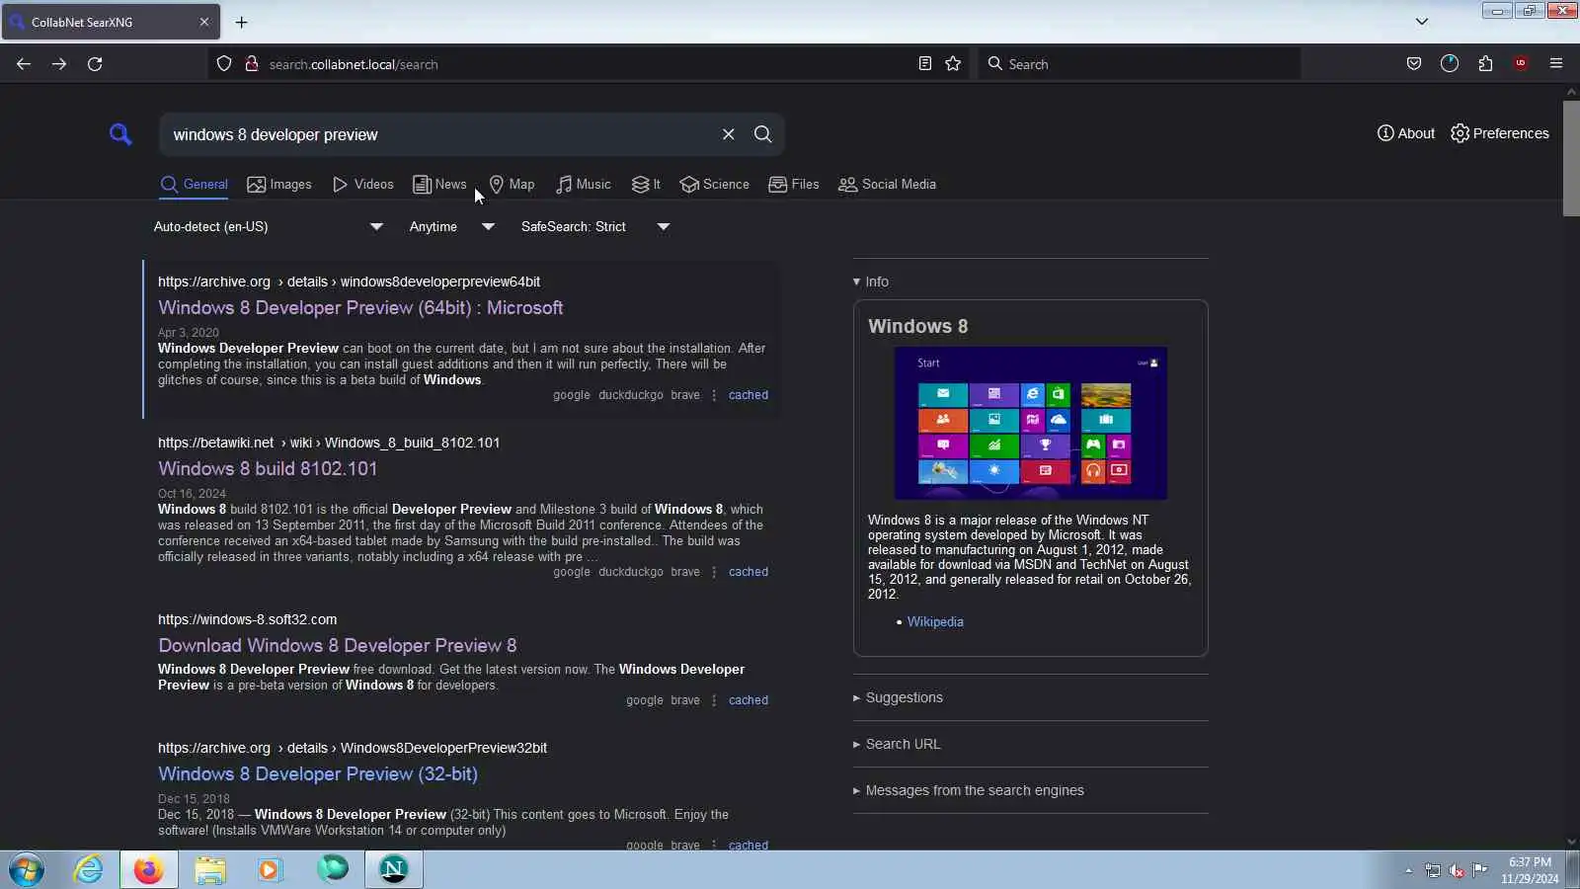
Task: Open a new browser tab
Action: pyautogui.click(x=241, y=22)
